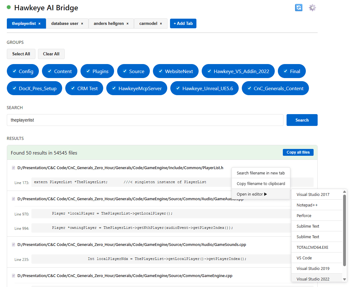Toggle the Content group checkbox
This screenshot has width=354, height=287.
point(50,71)
